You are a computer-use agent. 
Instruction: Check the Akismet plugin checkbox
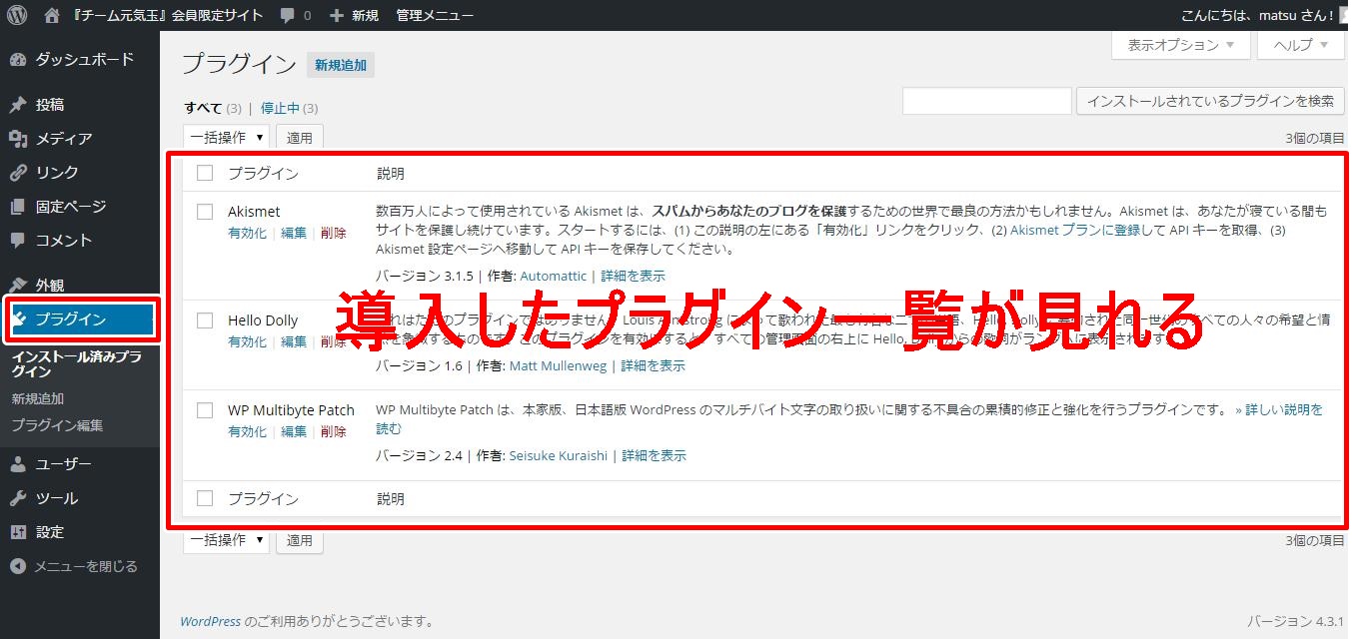click(205, 212)
